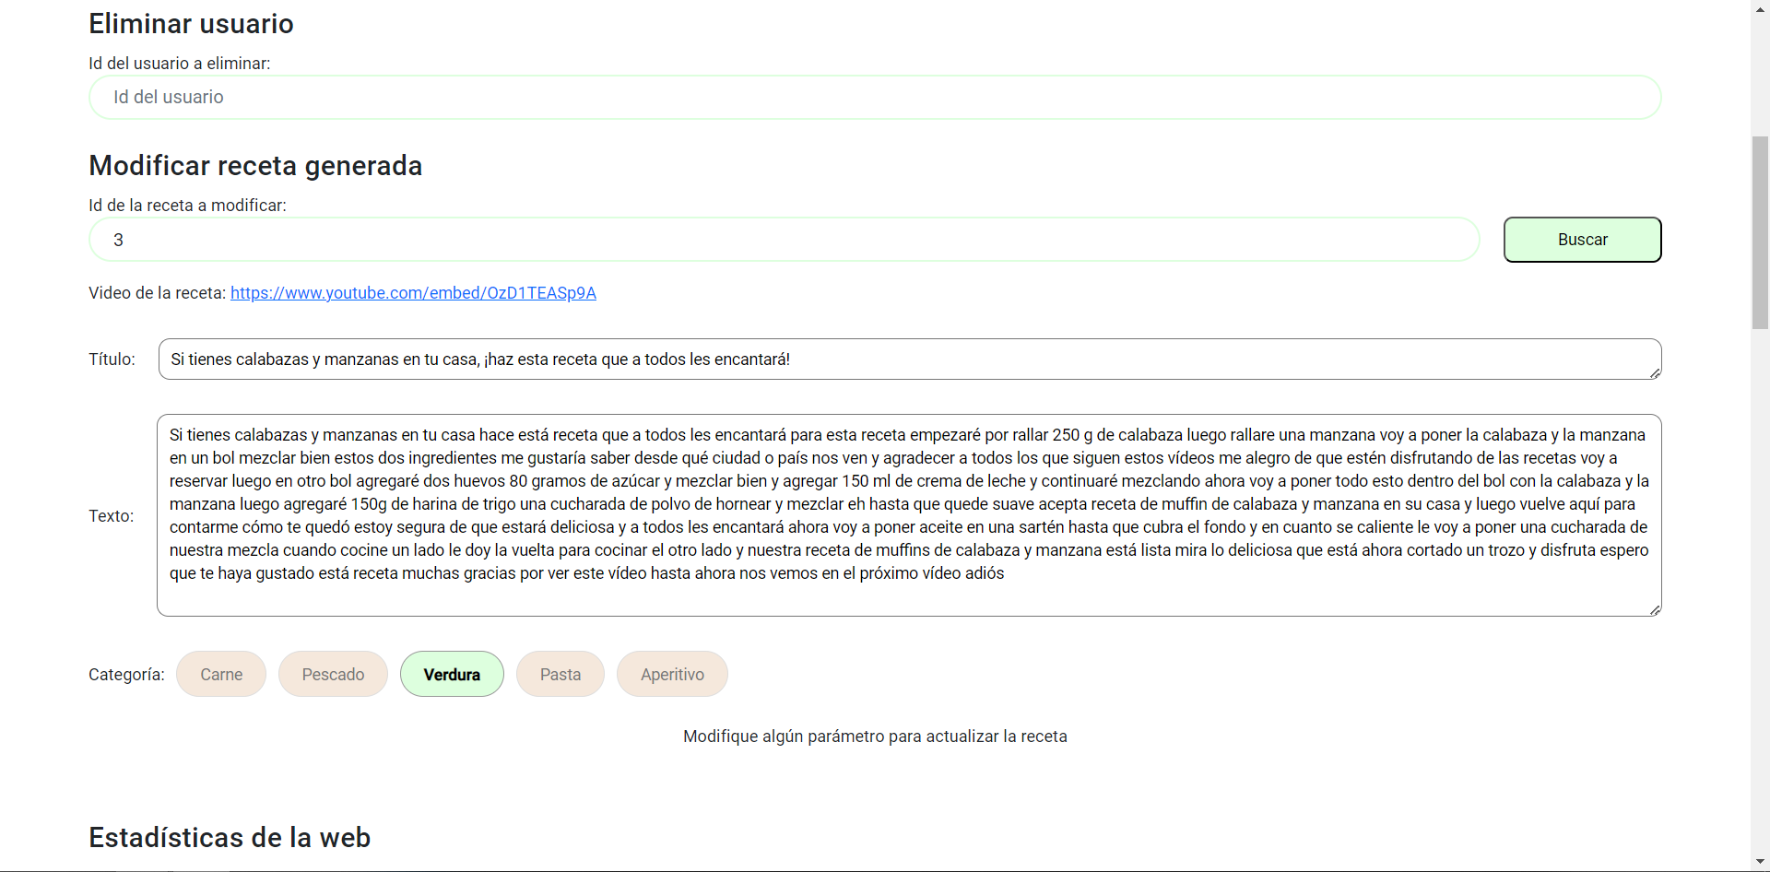Click the Video de la receta label
The width and height of the screenshot is (1770, 872).
click(157, 293)
